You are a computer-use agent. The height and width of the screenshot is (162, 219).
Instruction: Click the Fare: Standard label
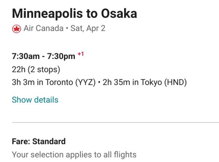click(x=39, y=142)
